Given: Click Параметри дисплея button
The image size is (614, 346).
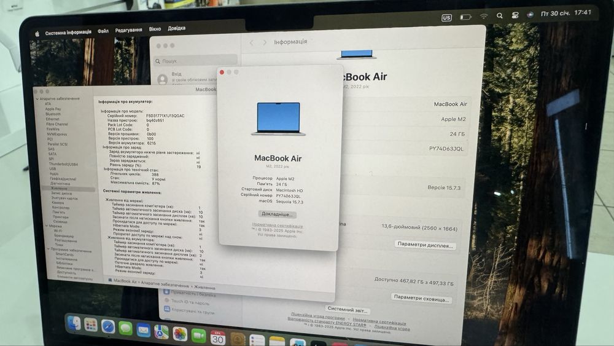Looking at the screenshot, I should pos(425,245).
